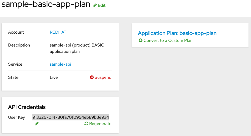This screenshot has height=136, width=251.
Task: Click the Live state value
Action: [54, 77]
